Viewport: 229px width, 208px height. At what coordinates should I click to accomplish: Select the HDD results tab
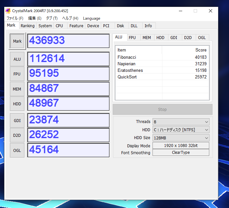click(160, 38)
